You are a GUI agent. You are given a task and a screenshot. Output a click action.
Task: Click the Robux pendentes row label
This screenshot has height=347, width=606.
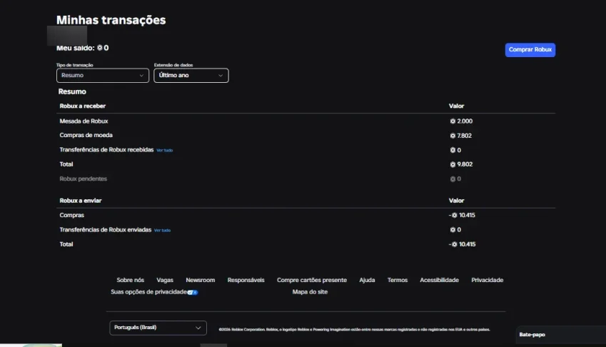[83, 179]
